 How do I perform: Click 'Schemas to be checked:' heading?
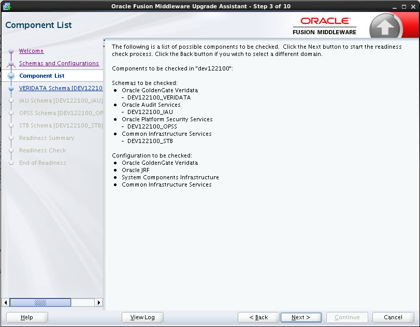144,83
